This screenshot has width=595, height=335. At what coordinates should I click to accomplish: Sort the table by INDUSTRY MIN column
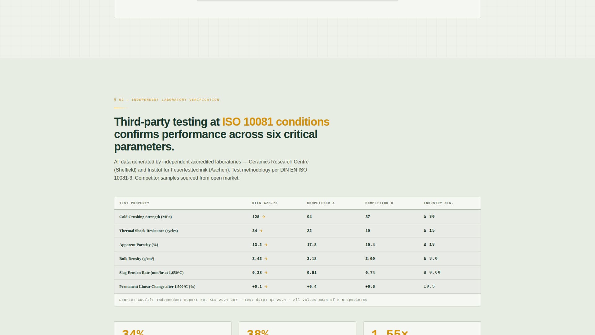click(438, 203)
